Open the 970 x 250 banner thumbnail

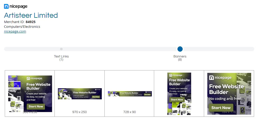80,94
